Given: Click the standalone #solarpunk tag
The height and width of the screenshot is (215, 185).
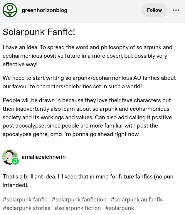Looking at the screenshot, I should 120,208.
